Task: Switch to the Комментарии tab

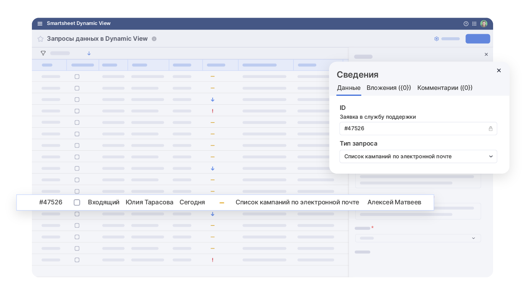Action: tap(445, 88)
